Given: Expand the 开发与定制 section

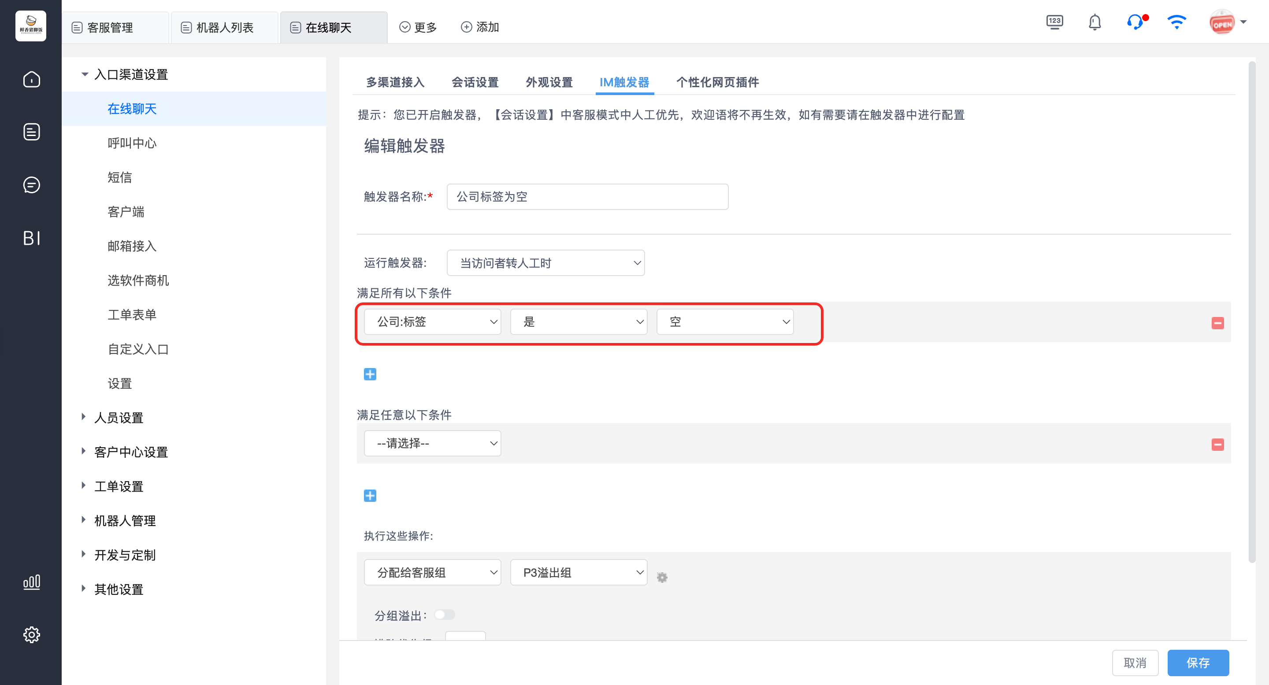Looking at the screenshot, I should point(84,555).
